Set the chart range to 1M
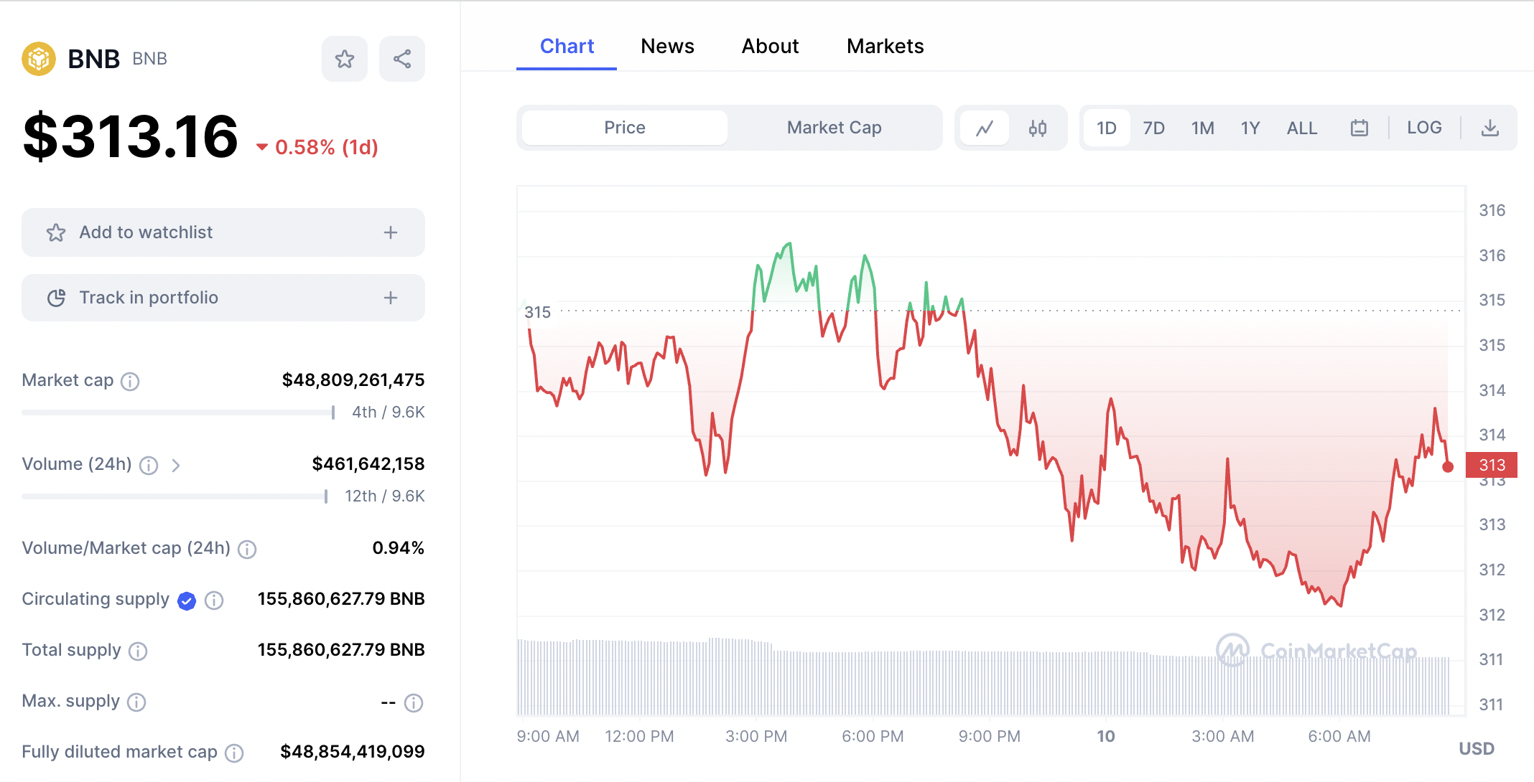This screenshot has width=1534, height=782. click(1203, 128)
